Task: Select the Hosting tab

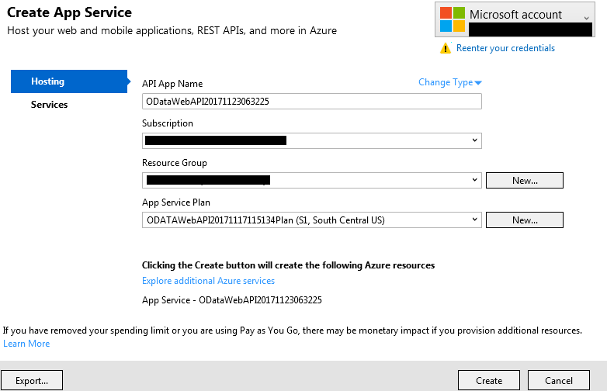Action: click(x=68, y=81)
